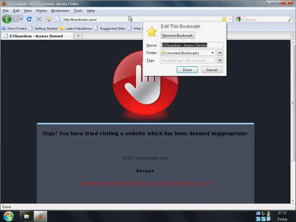Viewport: 296px width, 222px height.
Task: Focus the Tags input field
Action: (188, 60)
